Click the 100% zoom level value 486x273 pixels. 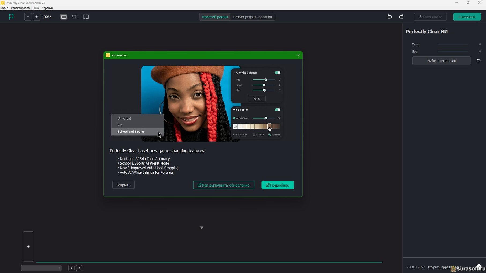click(x=47, y=17)
